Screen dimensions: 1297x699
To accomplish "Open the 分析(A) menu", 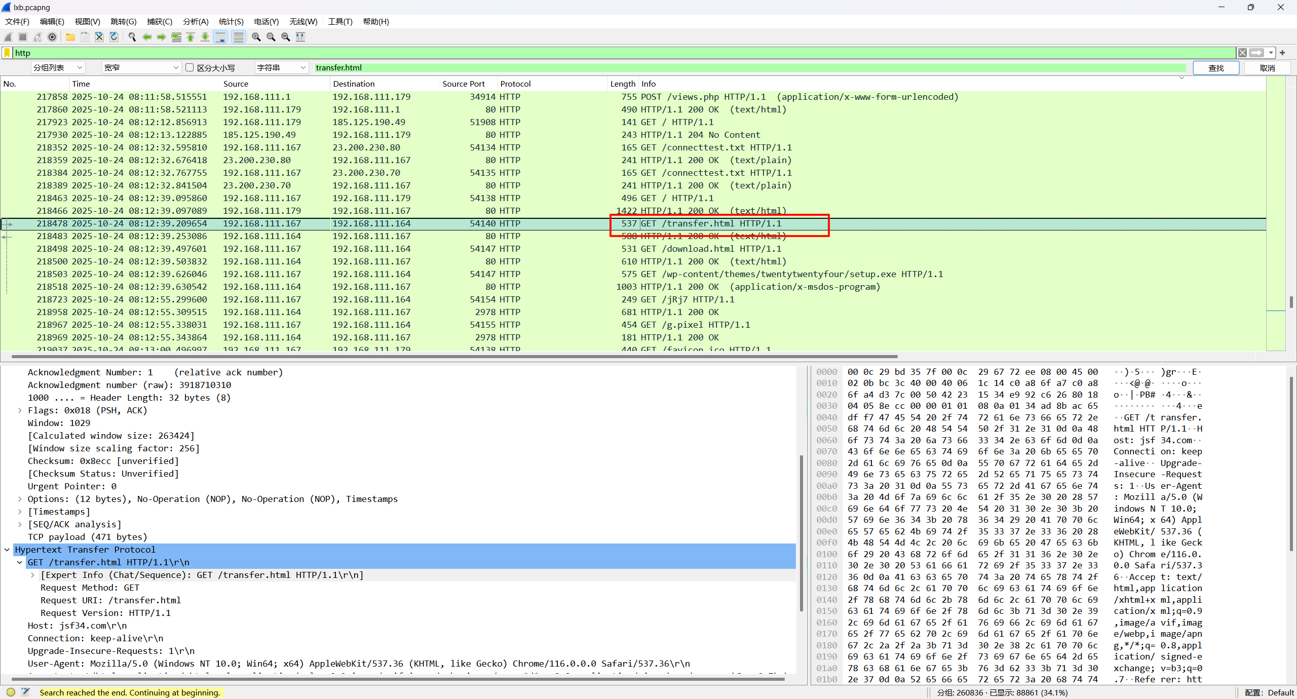I will [x=196, y=21].
